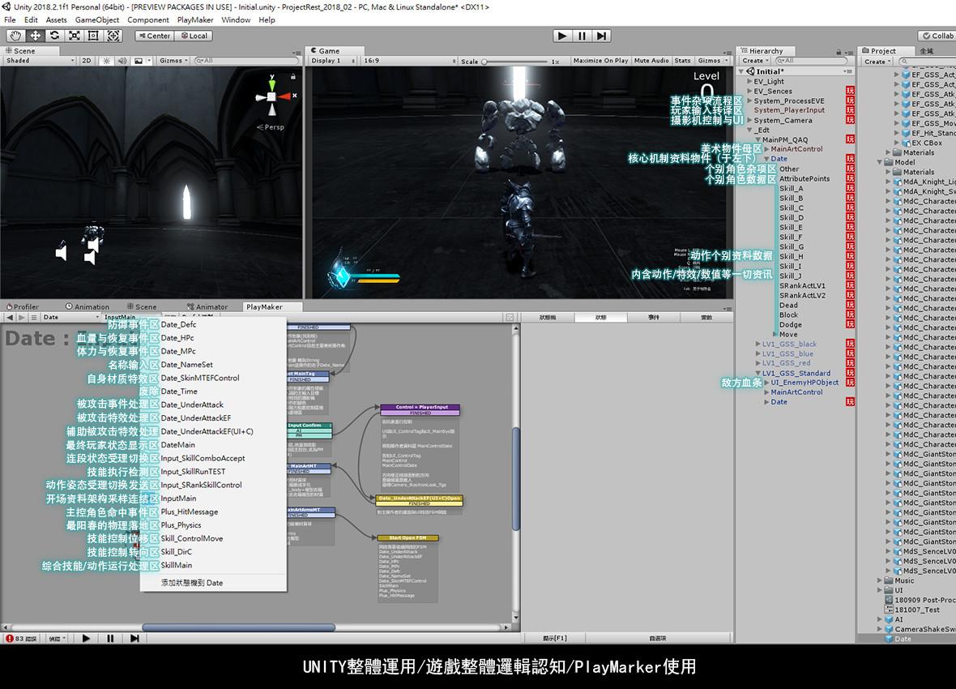Select the Rotate tool
This screenshot has width=956, height=689.
54,36
